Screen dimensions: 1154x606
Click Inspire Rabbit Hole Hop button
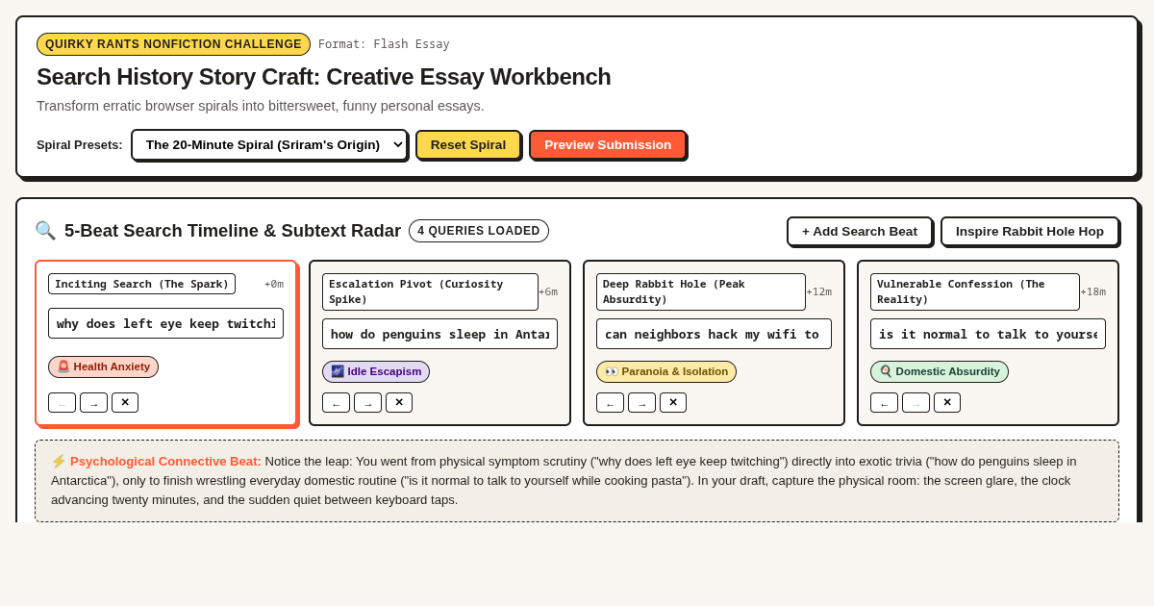1030,231
